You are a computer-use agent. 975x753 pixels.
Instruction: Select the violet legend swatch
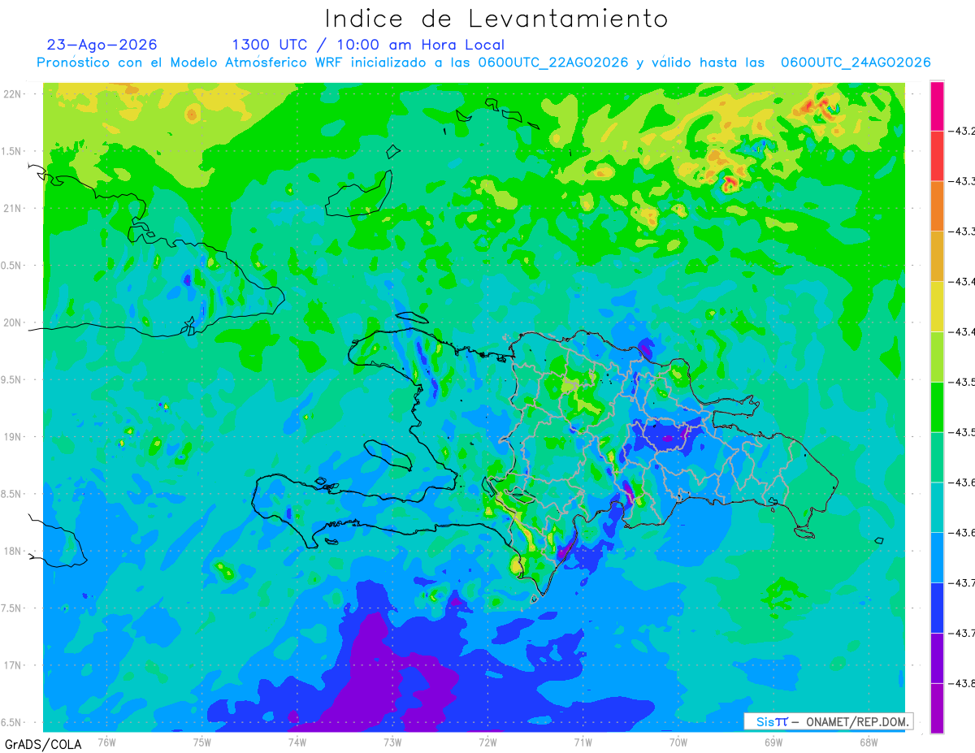[937, 658]
